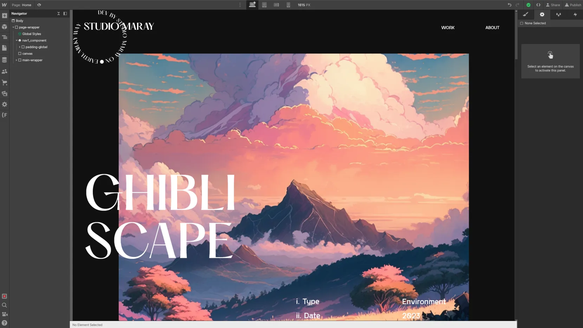Screen dimensions: 583x328
Task: Expand the padding-global tree node
Action: tap(20, 47)
